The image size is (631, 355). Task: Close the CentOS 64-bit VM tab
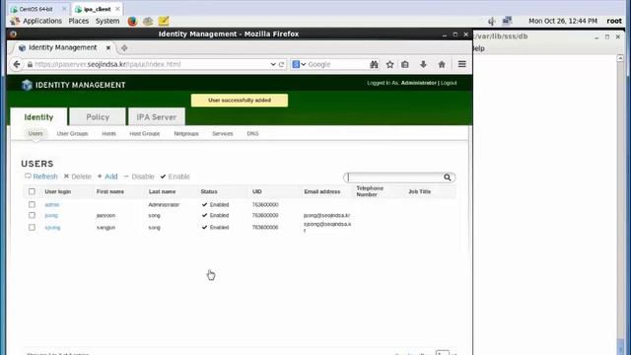[x=64, y=9]
